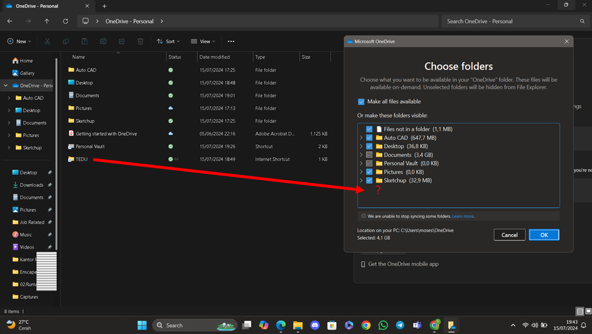Viewport: 592px width, 334px height.
Task: Open the Windows Start button
Action: pyautogui.click(x=142, y=325)
